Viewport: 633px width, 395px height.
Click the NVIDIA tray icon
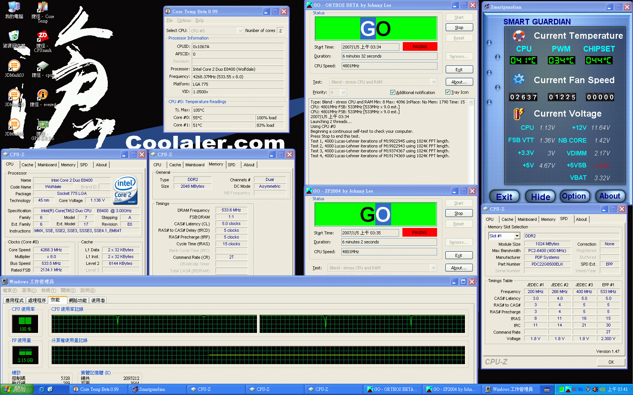tap(602, 389)
